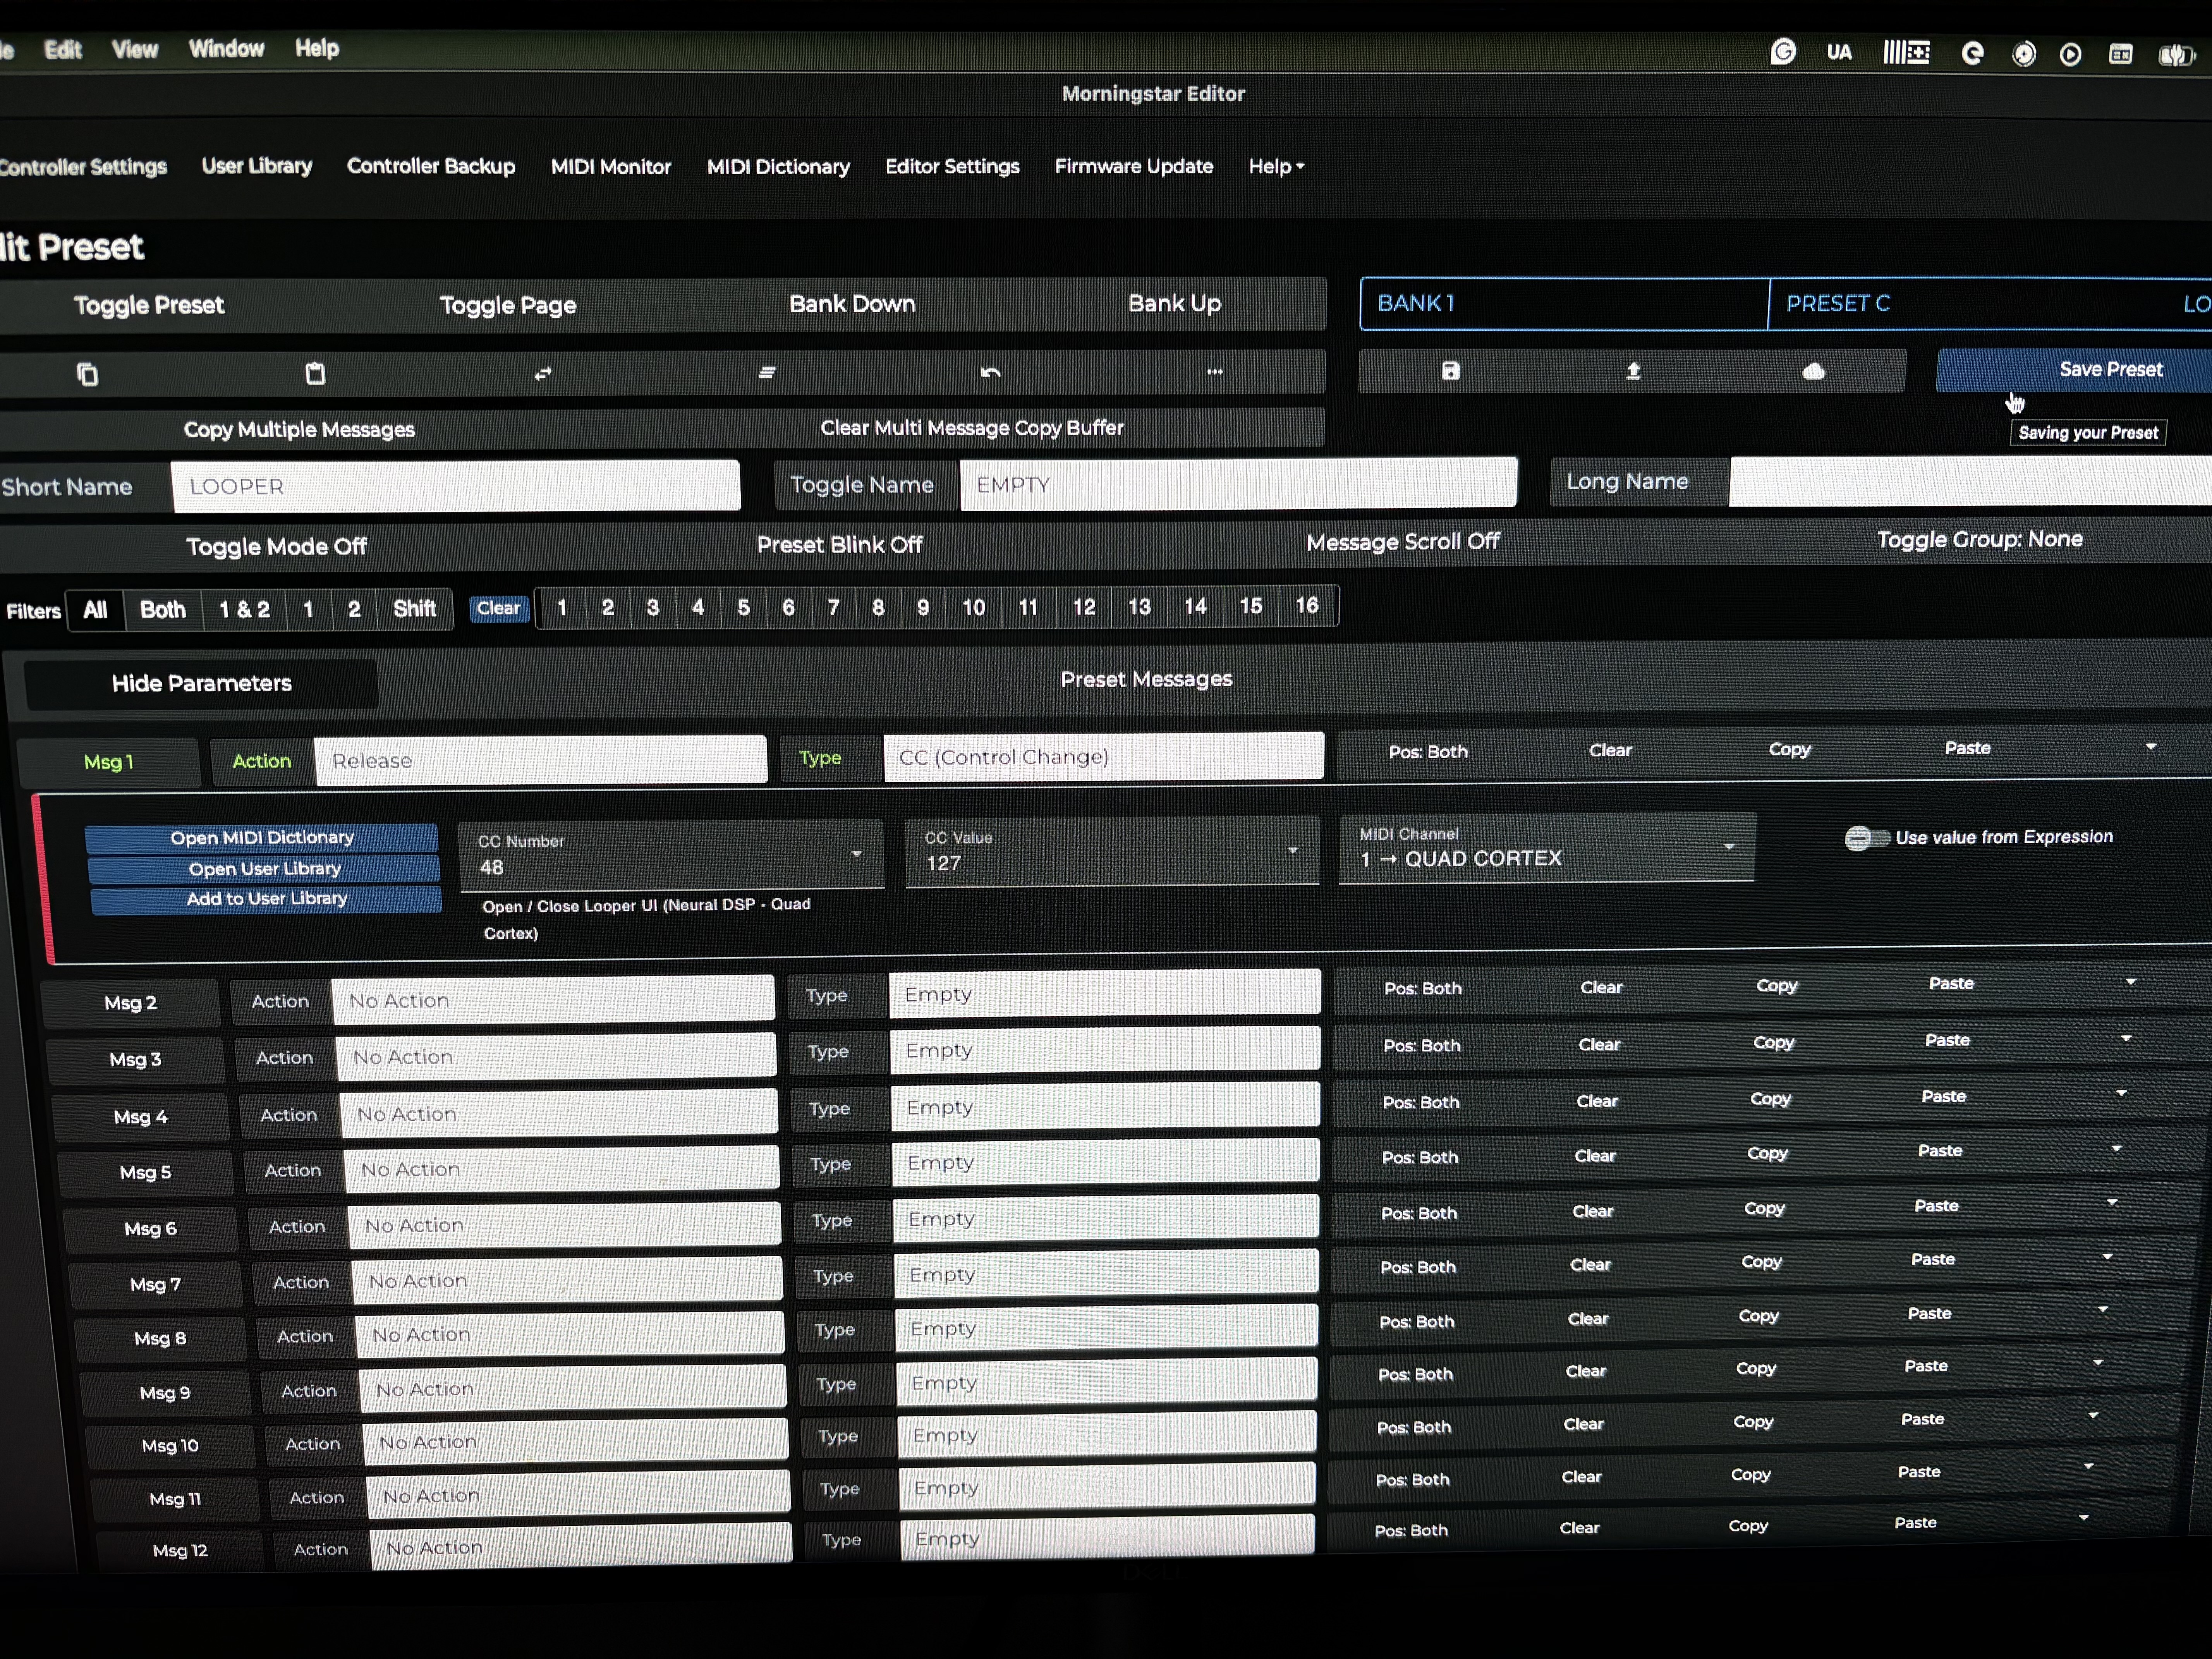Toggle Preset Blink Off setting
2212x1659 pixels.
point(839,544)
